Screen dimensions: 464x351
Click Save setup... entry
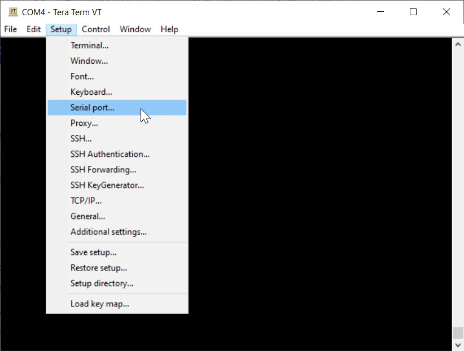pos(93,252)
